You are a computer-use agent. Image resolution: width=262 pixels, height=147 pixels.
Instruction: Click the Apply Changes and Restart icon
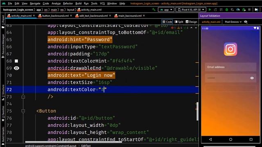(215, 10)
